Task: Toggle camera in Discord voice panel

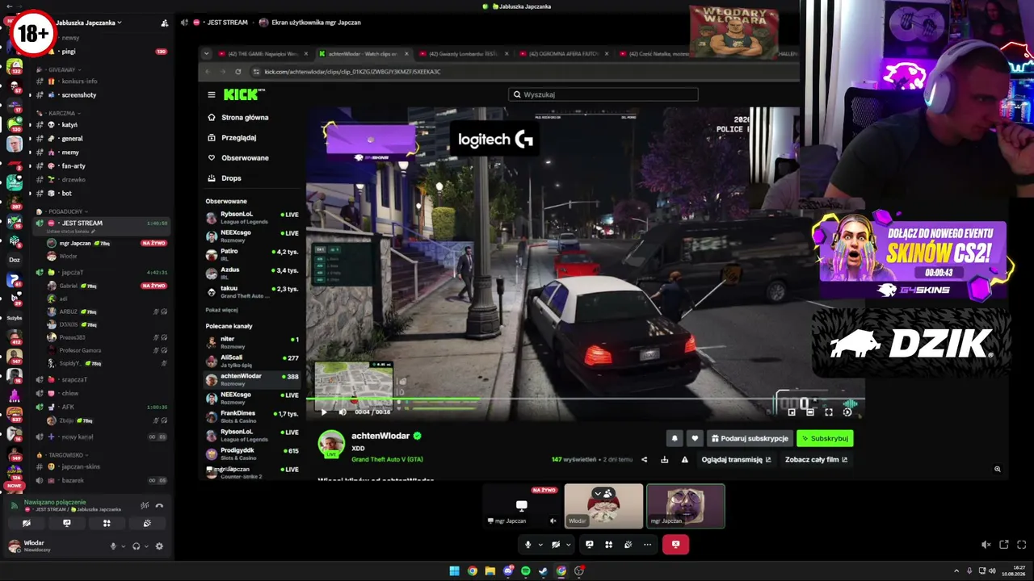Action: tap(27, 523)
